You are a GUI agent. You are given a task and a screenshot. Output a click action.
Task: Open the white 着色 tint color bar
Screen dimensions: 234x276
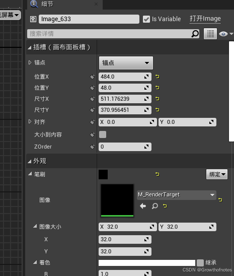[147, 263]
